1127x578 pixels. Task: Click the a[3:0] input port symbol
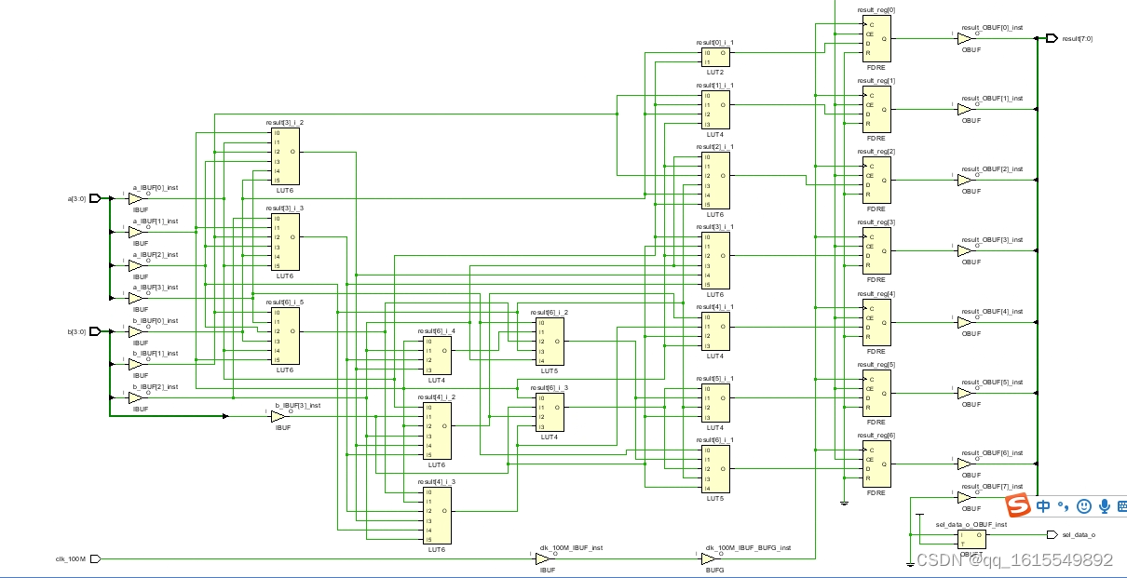click(x=94, y=198)
